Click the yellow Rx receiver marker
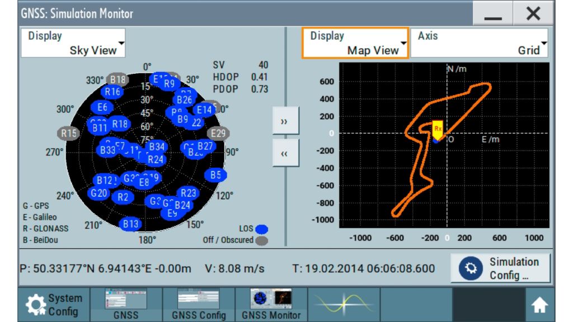This screenshot has height=322, width=573. pos(438,128)
